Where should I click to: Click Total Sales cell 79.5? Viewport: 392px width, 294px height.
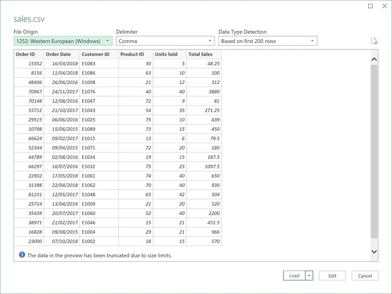(x=204, y=138)
